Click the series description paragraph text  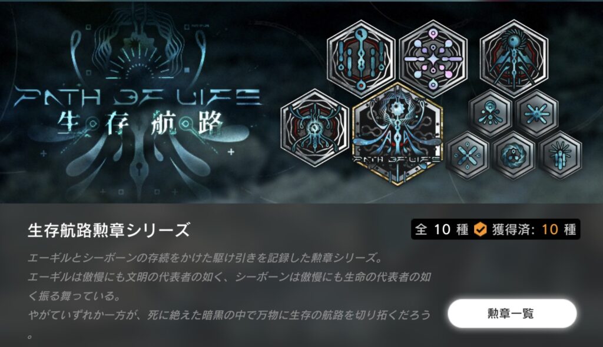coord(229,296)
